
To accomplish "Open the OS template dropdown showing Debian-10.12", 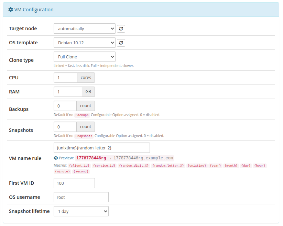I will tap(85, 43).
